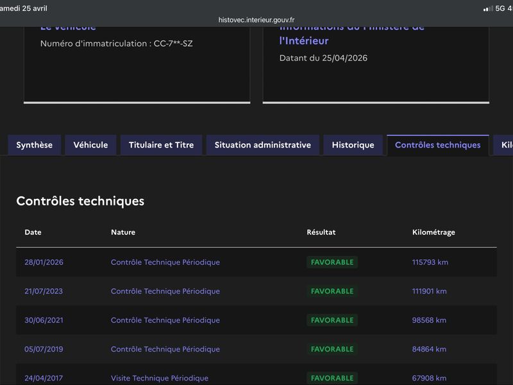This screenshot has width=513, height=385.
Task: Select the Situation administrative tab
Action: (x=262, y=145)
